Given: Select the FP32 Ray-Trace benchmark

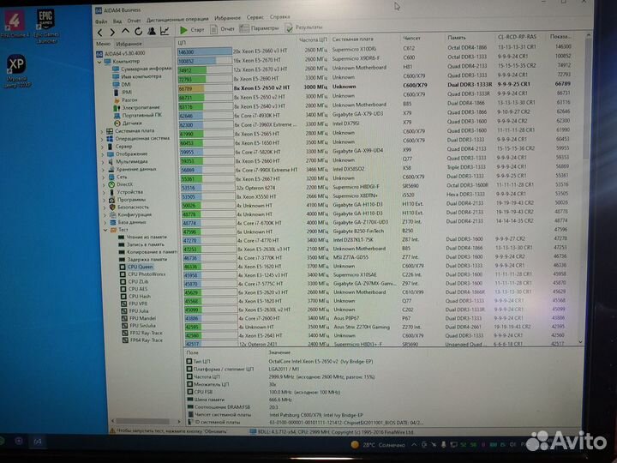Looking at the screenshot, I should pyautogui.click(x=142, y=334).
